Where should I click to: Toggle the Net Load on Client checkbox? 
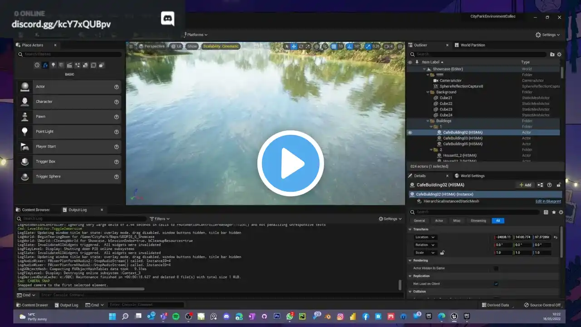(496, 284)
